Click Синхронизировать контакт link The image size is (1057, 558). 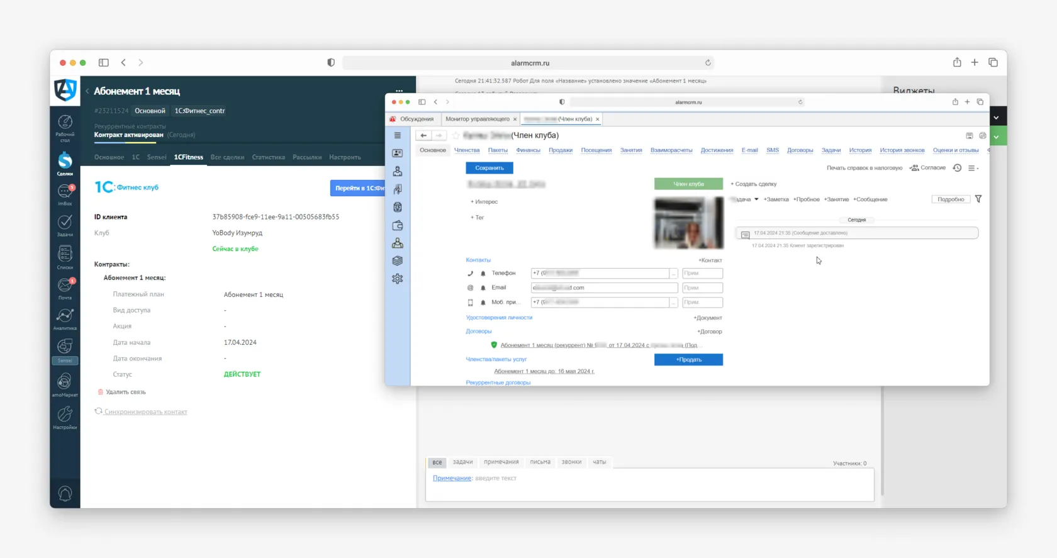(145, 412)
